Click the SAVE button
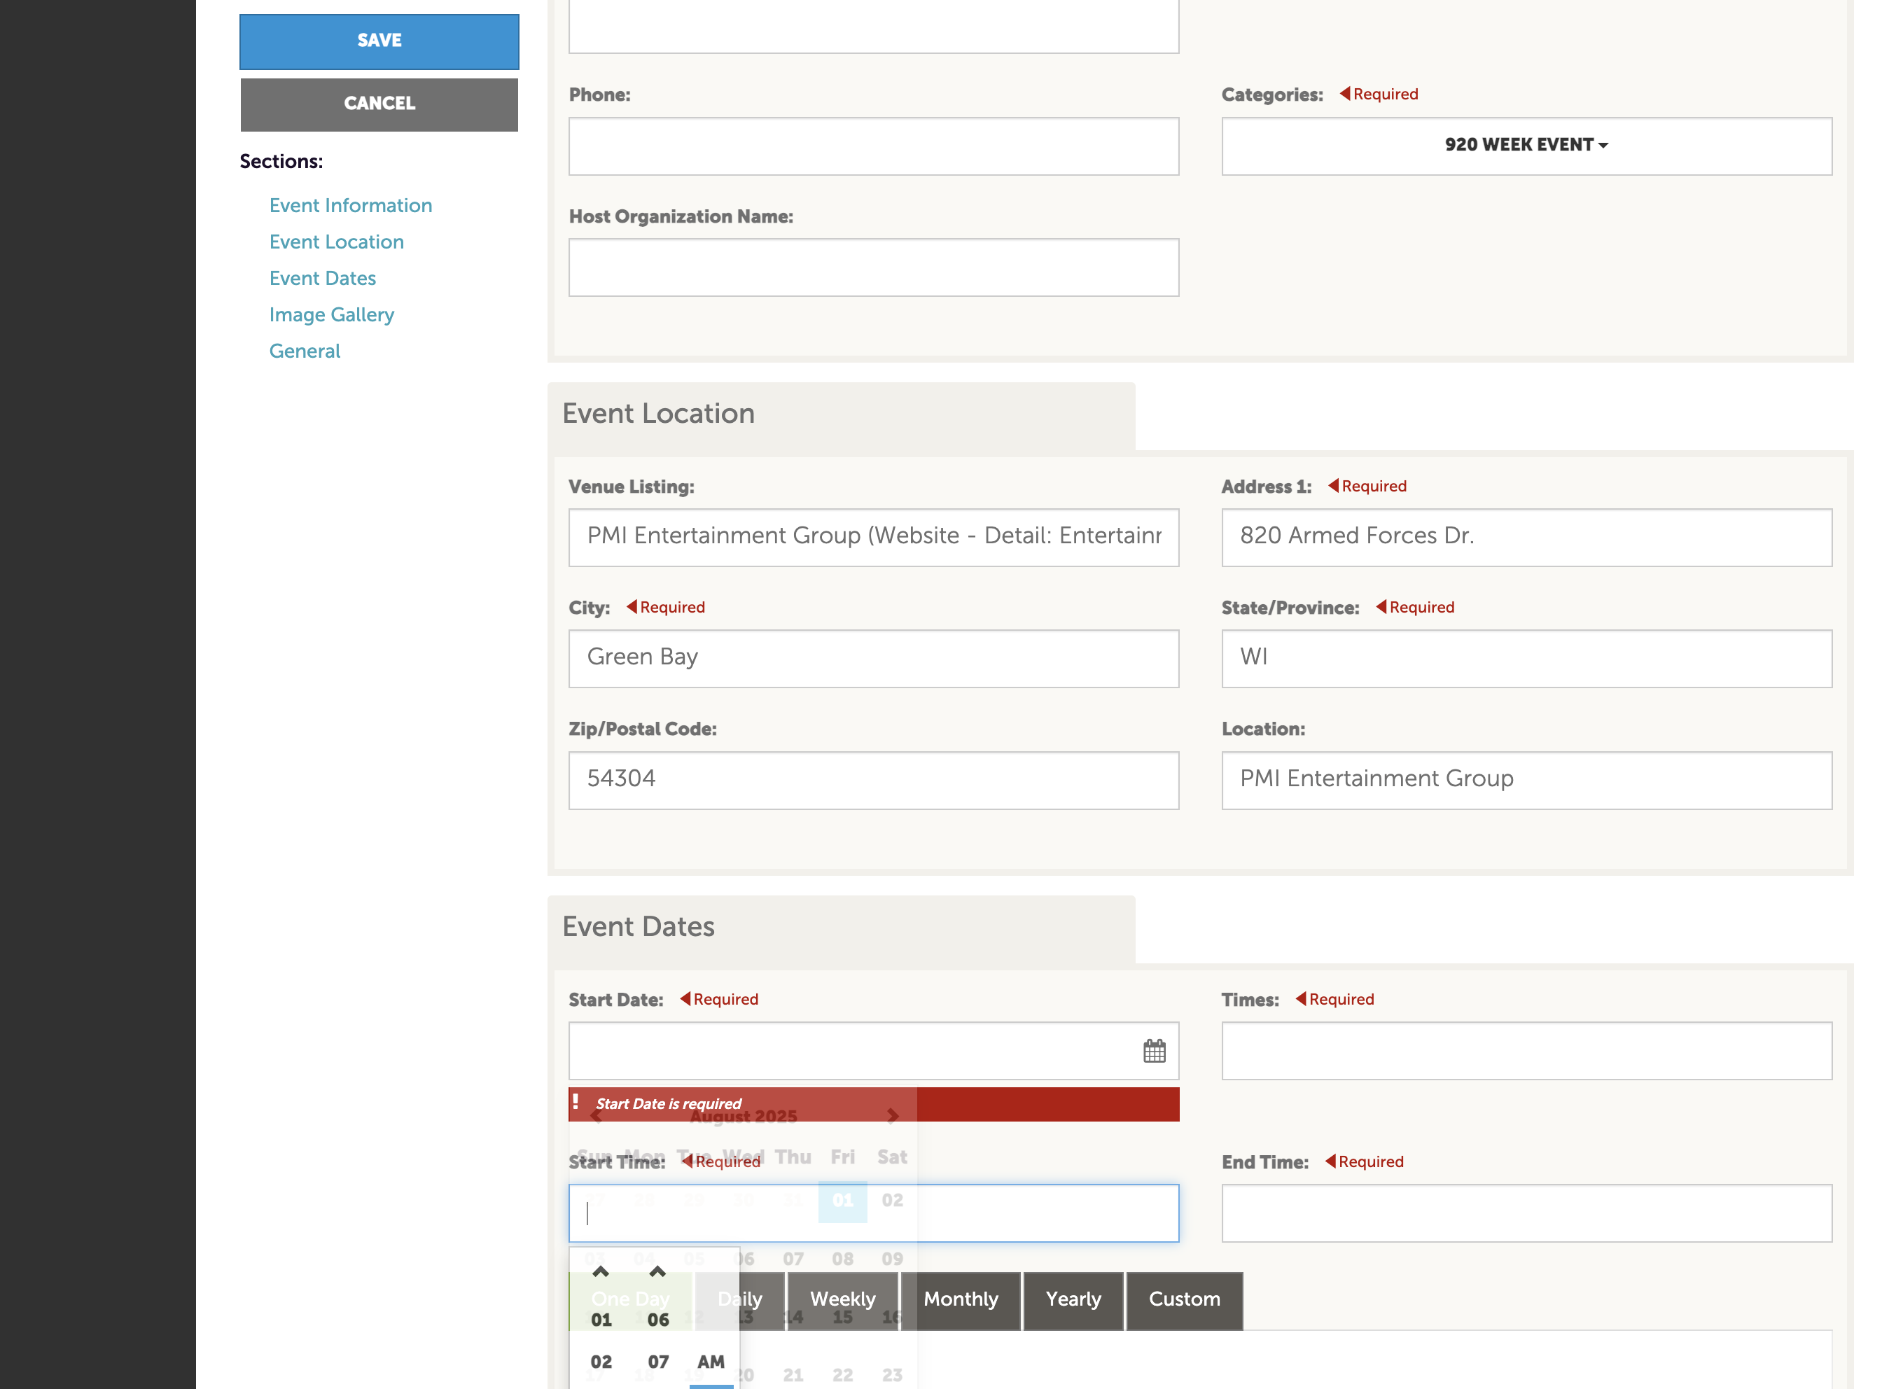 (x=379, y=41)
